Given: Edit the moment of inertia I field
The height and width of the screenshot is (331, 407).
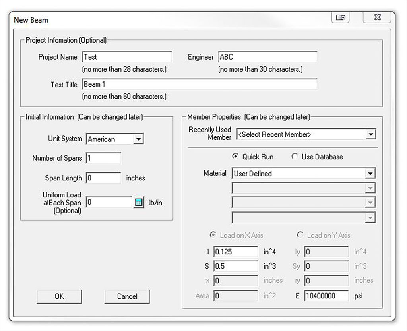Looking at the screenshot, I should click(236, 252).
